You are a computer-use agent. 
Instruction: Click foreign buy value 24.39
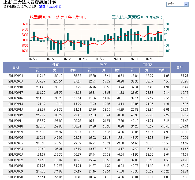pyautogui.click(x=42, y=104)
